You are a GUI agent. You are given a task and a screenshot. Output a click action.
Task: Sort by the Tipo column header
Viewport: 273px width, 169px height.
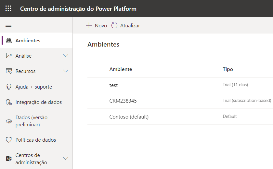[x=228, y=69]
